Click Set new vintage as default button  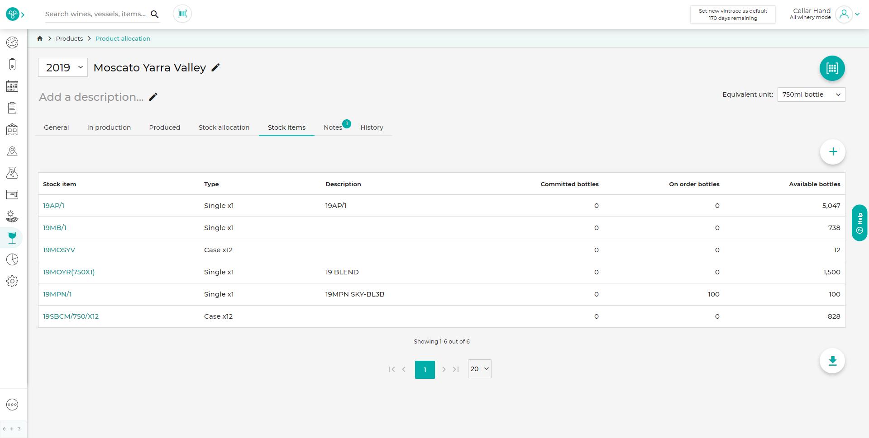pyautogui.click(x=733, y=14)
